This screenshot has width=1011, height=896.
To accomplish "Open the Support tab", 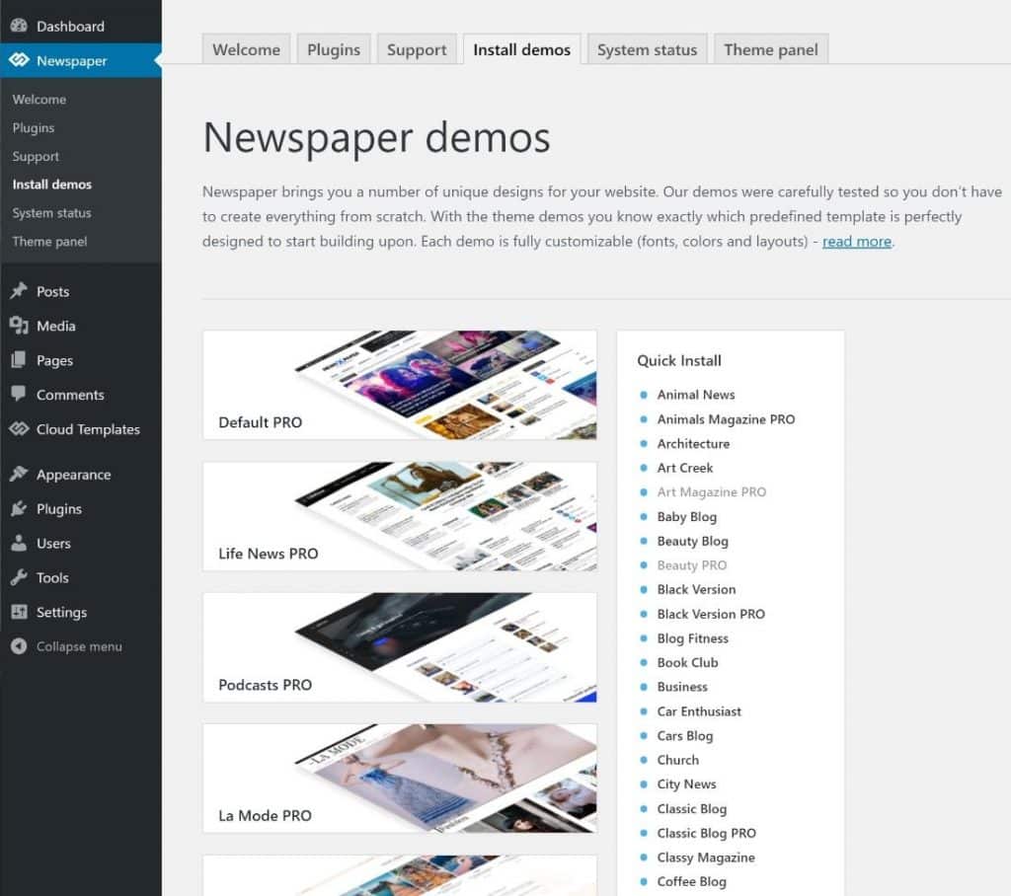I will tap(417, 49).
